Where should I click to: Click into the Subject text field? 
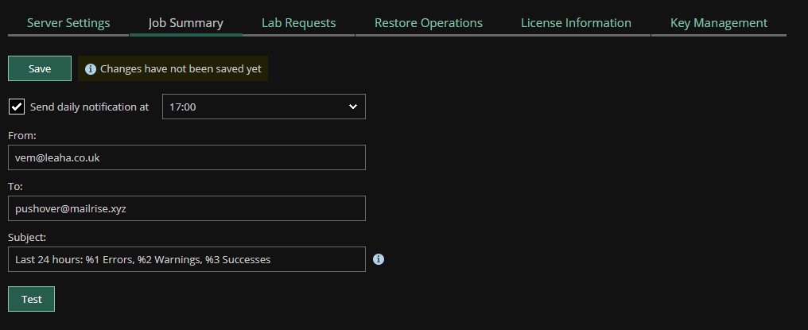(187, 259)
